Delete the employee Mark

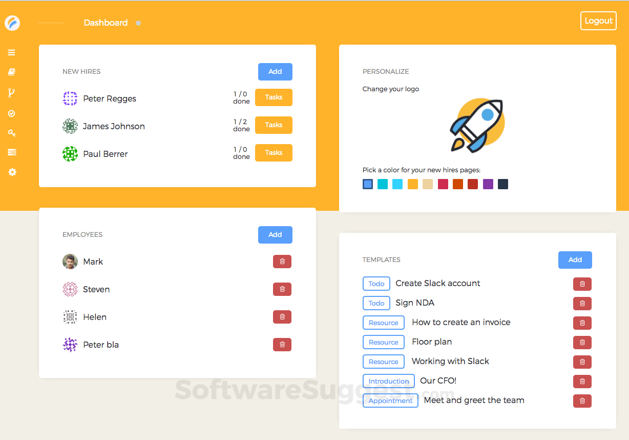click(x=282, y=262)
